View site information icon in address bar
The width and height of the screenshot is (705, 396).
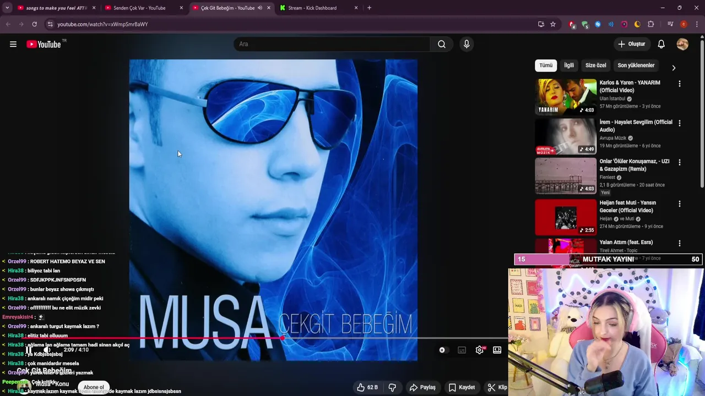click(50, 24)
